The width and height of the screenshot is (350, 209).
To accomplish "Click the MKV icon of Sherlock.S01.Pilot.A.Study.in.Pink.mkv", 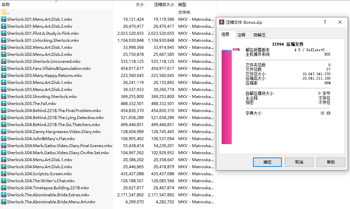I will [x=4, y=33].
